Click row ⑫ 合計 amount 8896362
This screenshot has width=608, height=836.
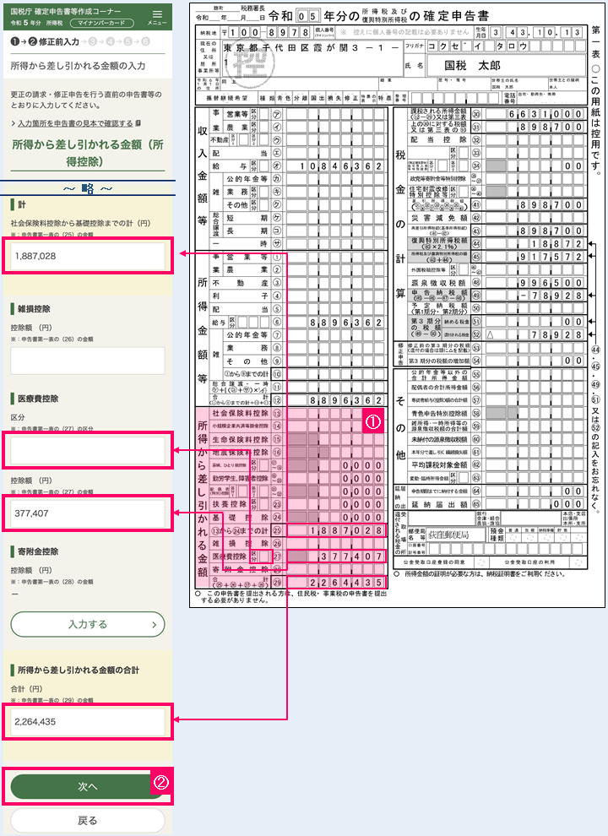coord(346,400)
